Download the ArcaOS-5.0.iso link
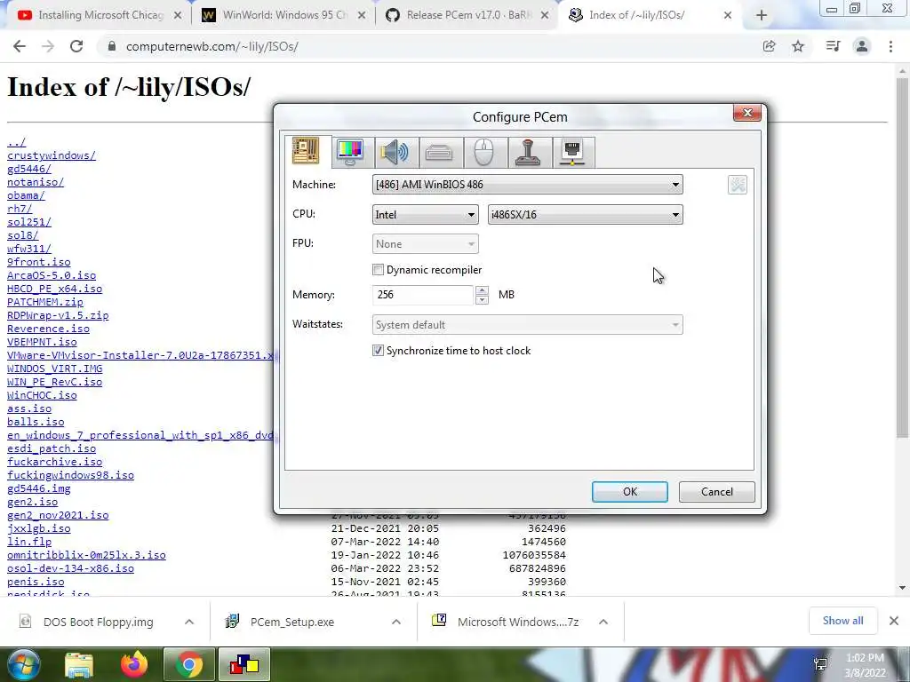910x682 pixels. [x=52, y=275]
